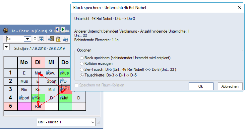Click the right blue navigation arrow
This screenshot has height=129, width=246.
click(x=63, y=29)
